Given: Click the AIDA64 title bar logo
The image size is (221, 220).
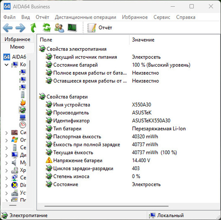Looking at the screenshot, I should (x=7, y=6).
